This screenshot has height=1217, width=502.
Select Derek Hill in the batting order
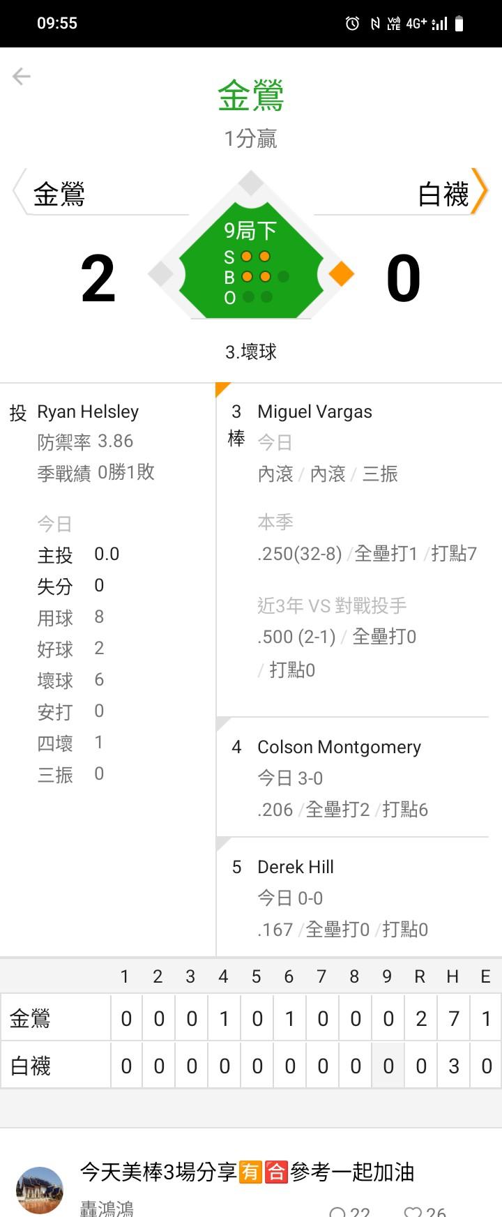pyautogui.click(x=296, y=867)
